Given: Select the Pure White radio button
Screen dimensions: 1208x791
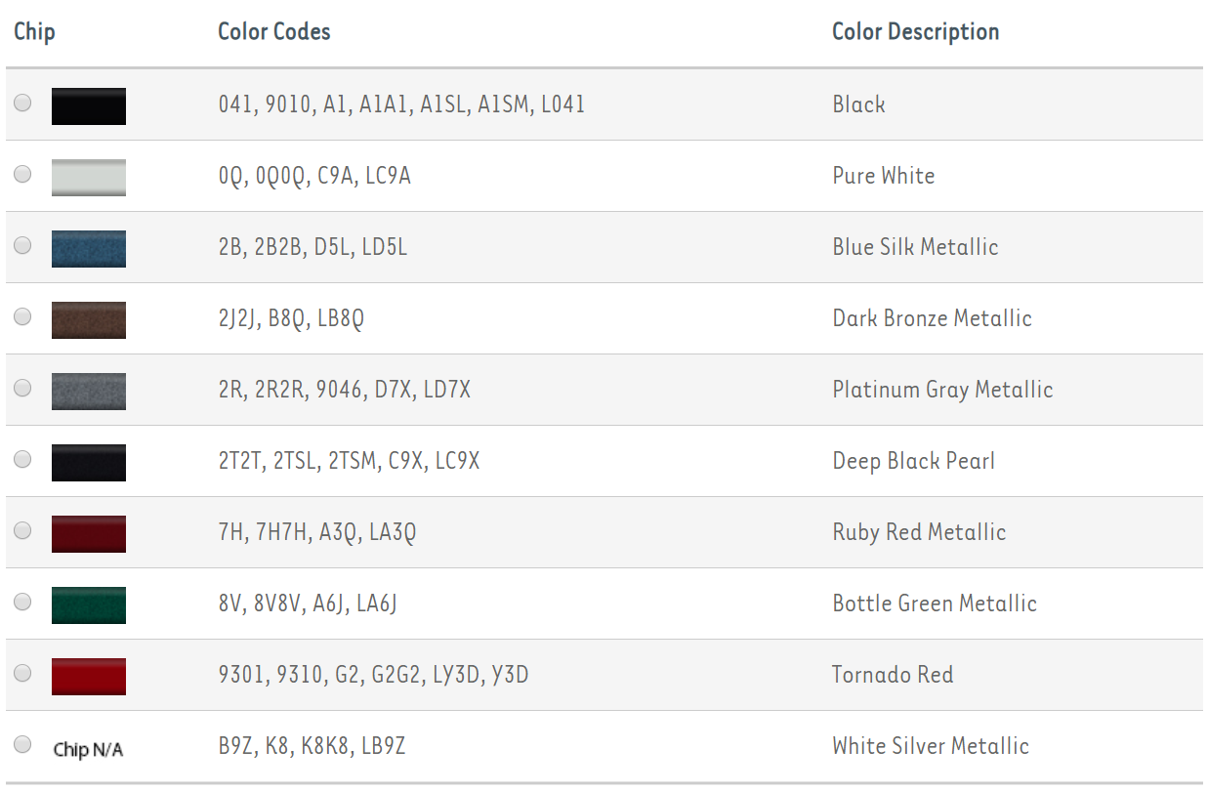Looking at the screenshot, I should tap(22, 174).
